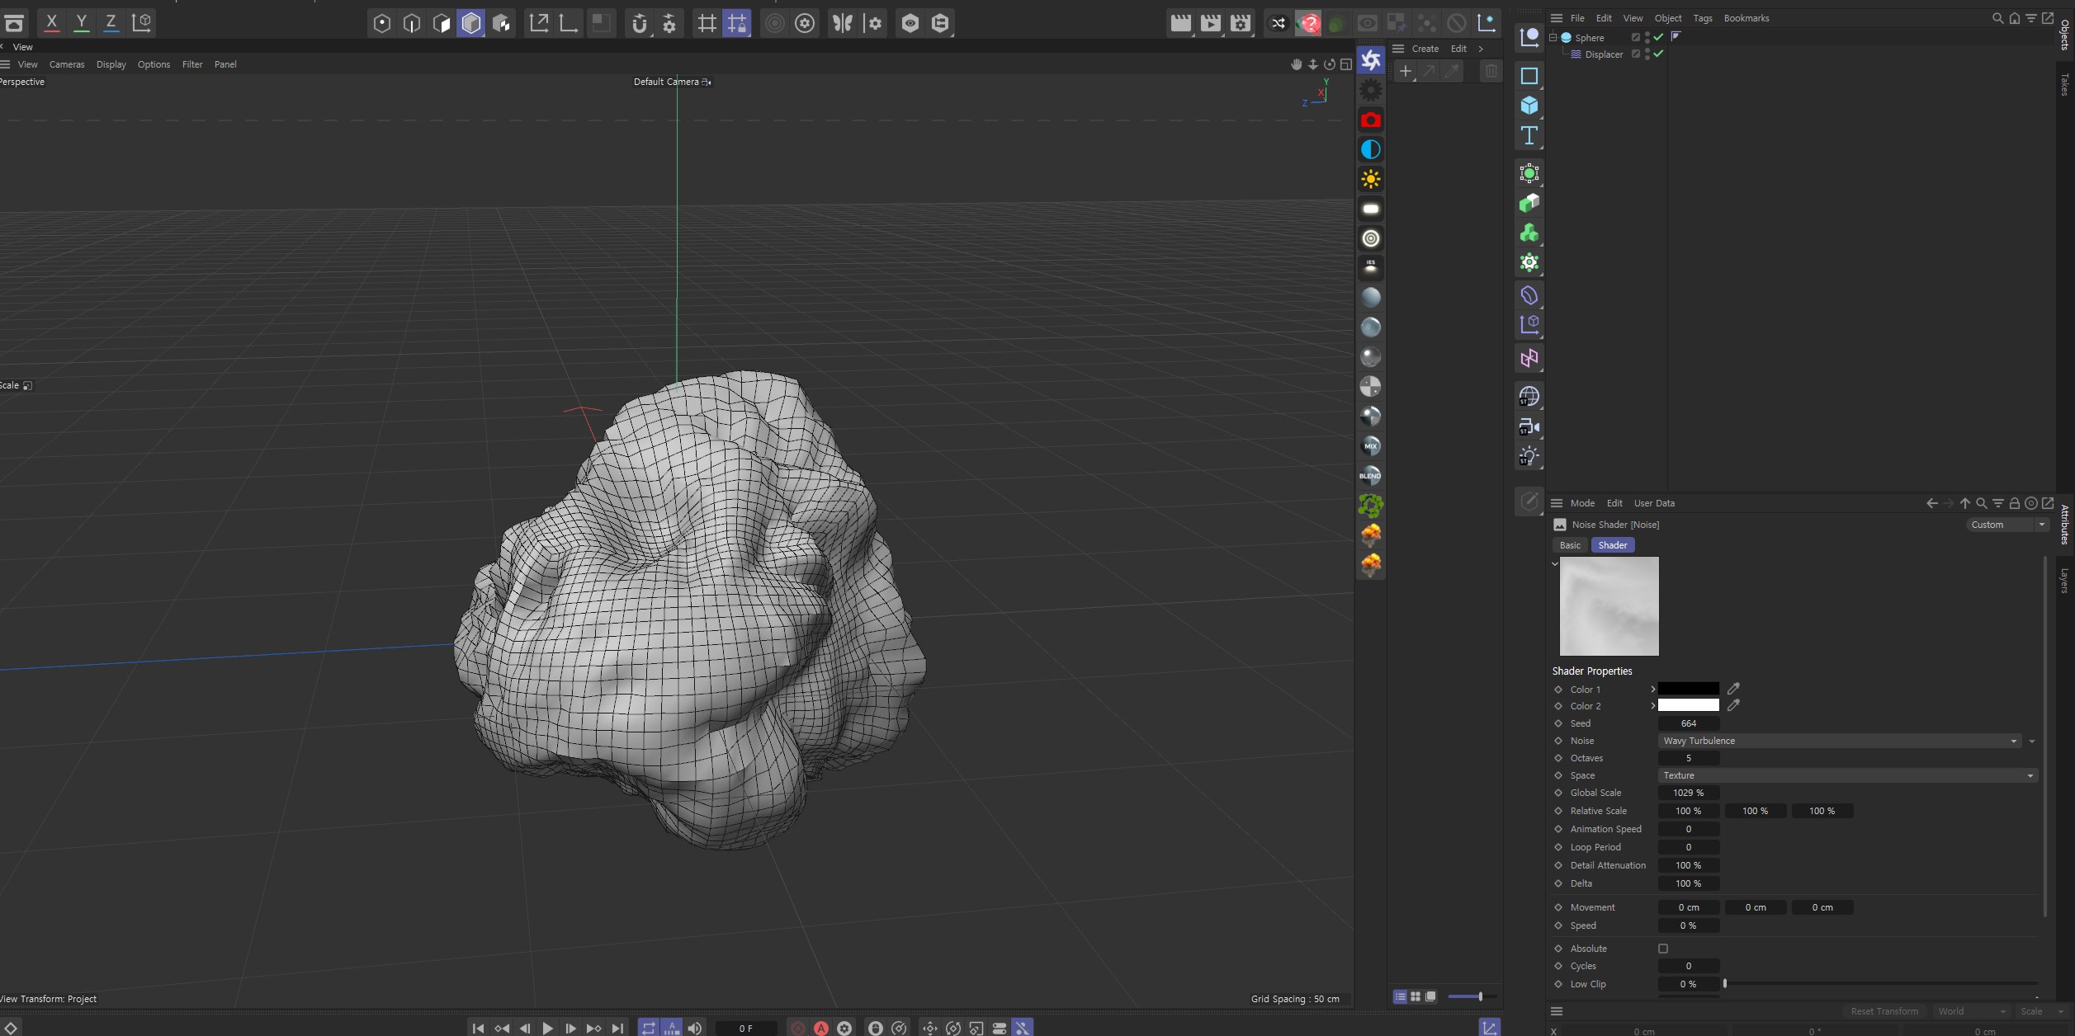The height and width of the screenshot is (1036, 2075).
Task: Enable Snap with magnet icon
Action: click(x=639, y=23)
